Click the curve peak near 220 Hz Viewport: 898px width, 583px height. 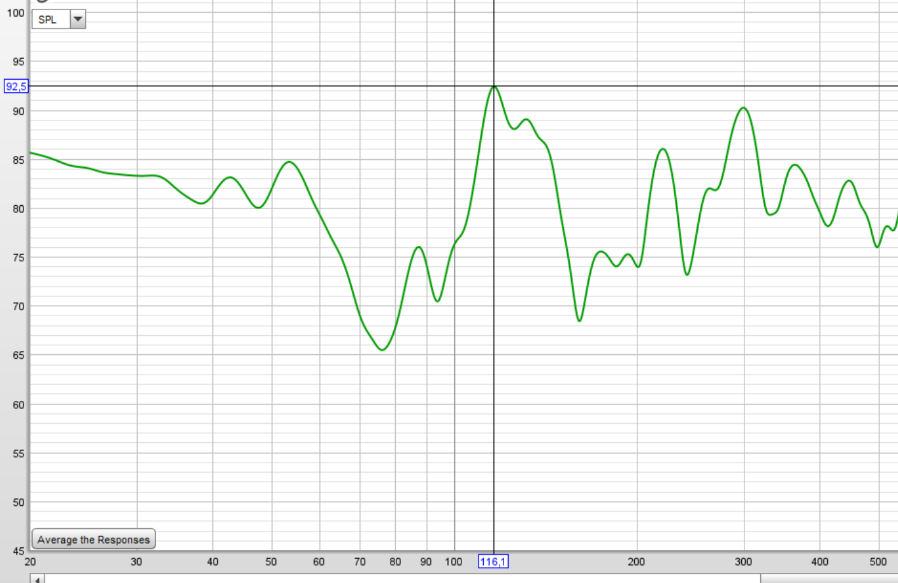point(663,149)
